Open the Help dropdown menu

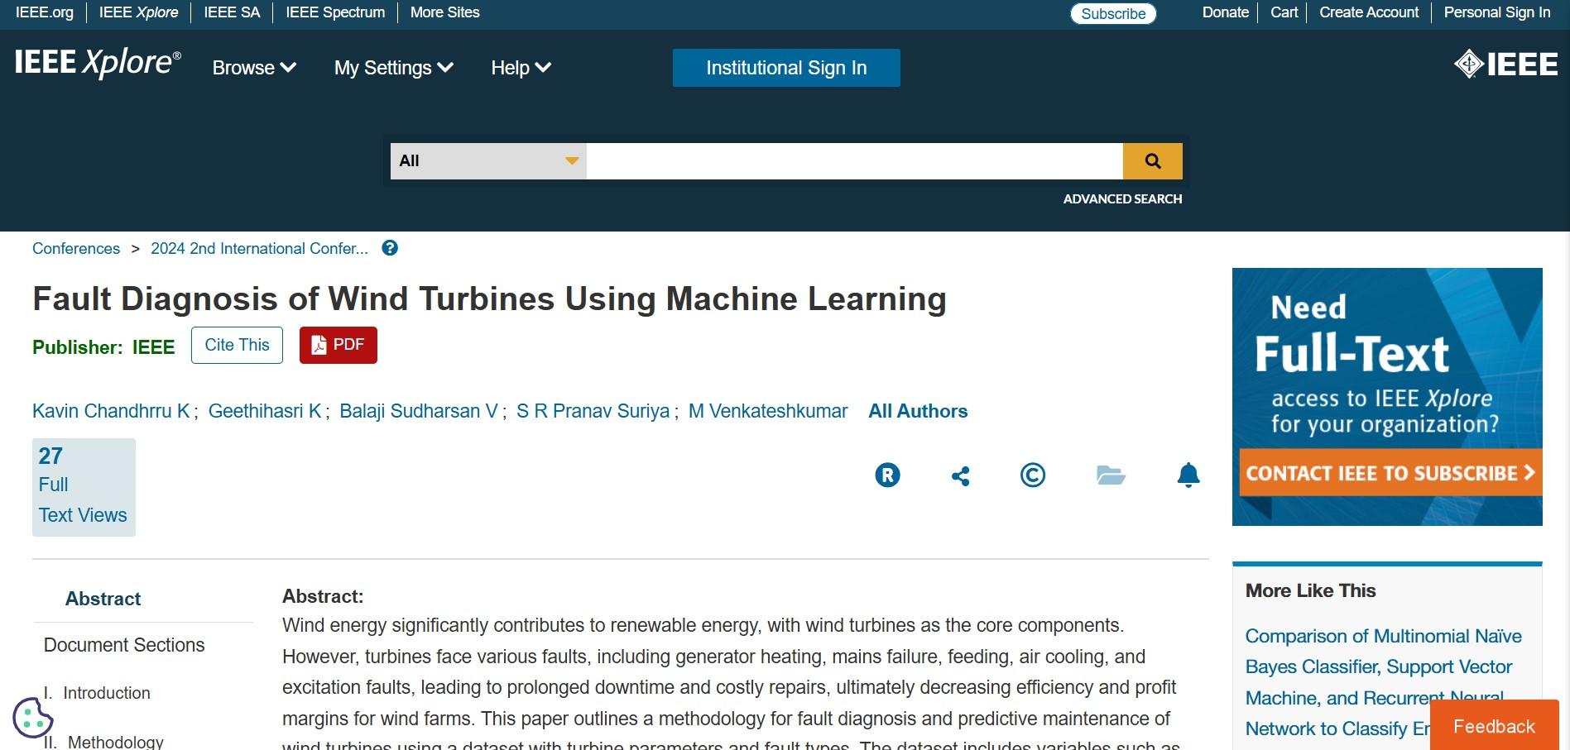[521, 68]
